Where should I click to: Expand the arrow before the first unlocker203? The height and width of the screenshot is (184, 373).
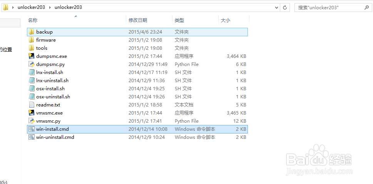point(13,7)
